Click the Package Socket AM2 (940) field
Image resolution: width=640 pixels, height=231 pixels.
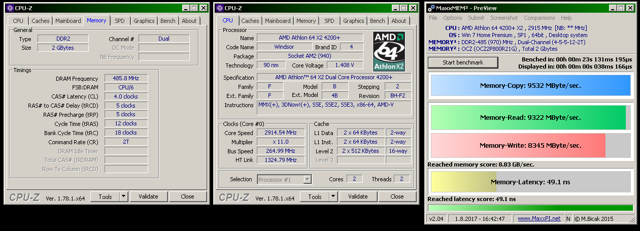pyautogui.click(x=310, y=56)
